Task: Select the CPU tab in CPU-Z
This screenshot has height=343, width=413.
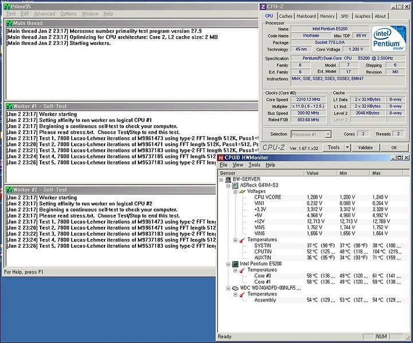Action: [x=269, y=16]
